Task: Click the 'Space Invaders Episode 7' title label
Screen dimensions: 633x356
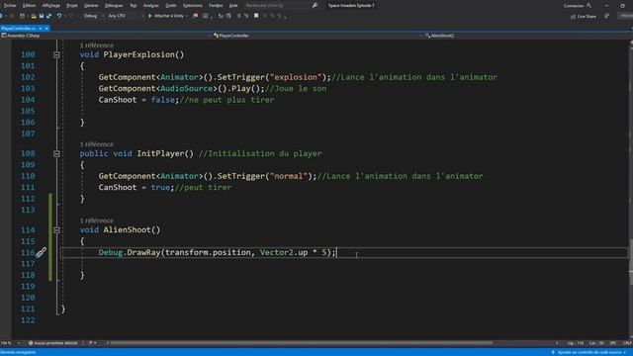Action: (x=351, y=6)
